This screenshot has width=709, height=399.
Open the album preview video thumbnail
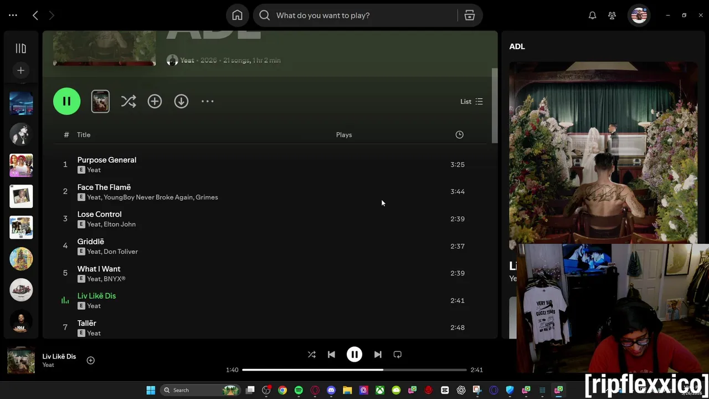point(100,101)
